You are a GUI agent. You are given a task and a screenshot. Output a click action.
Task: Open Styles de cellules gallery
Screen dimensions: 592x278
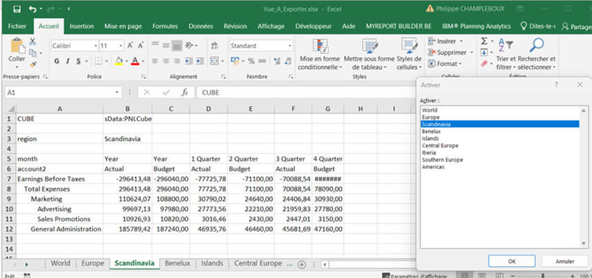pos(409,54)
